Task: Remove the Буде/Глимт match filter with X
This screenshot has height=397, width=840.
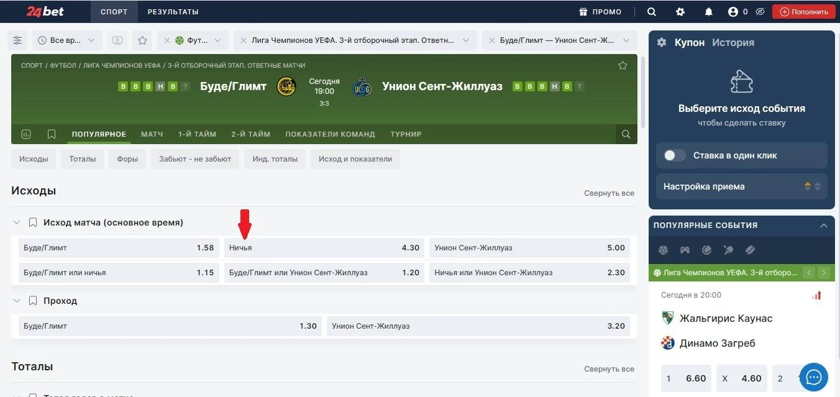Action: pyautogui.click(x=492, y=40)
